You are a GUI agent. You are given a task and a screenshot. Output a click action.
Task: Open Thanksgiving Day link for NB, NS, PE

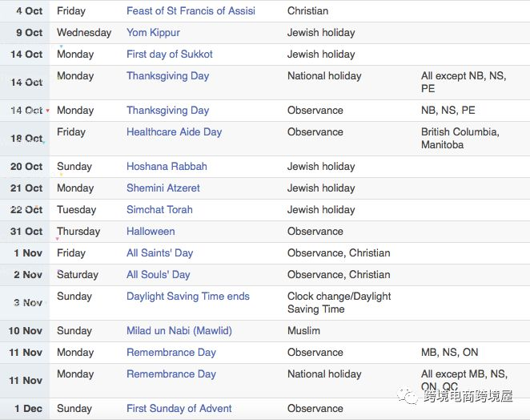point(167,111)
